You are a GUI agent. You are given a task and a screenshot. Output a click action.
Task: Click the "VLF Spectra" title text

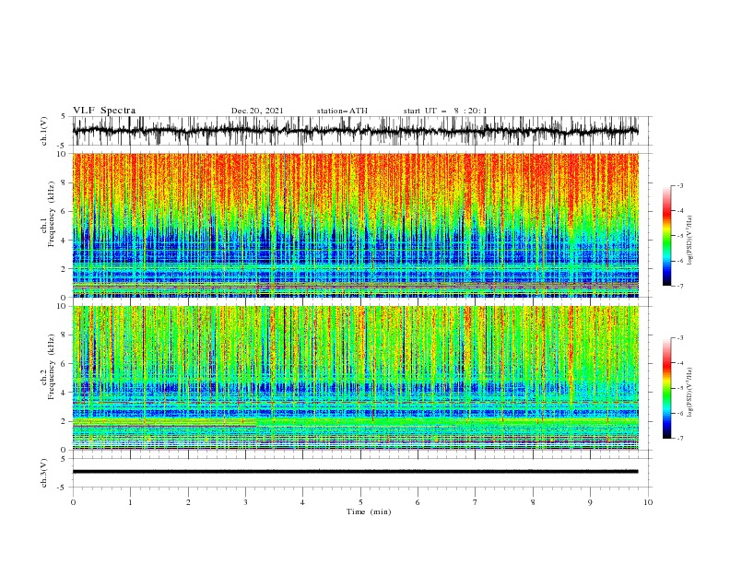coord(104,111)
